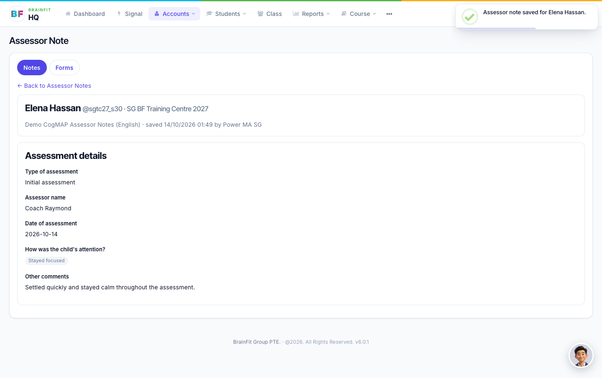602x378 pixels.
Task: Click the back arrow icon before Assessor Notes
Action: click(20, 86)
